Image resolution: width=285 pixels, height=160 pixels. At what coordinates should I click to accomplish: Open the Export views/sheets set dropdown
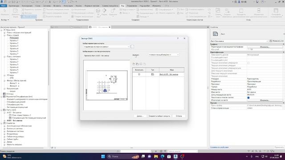click(x=163, y=55)
